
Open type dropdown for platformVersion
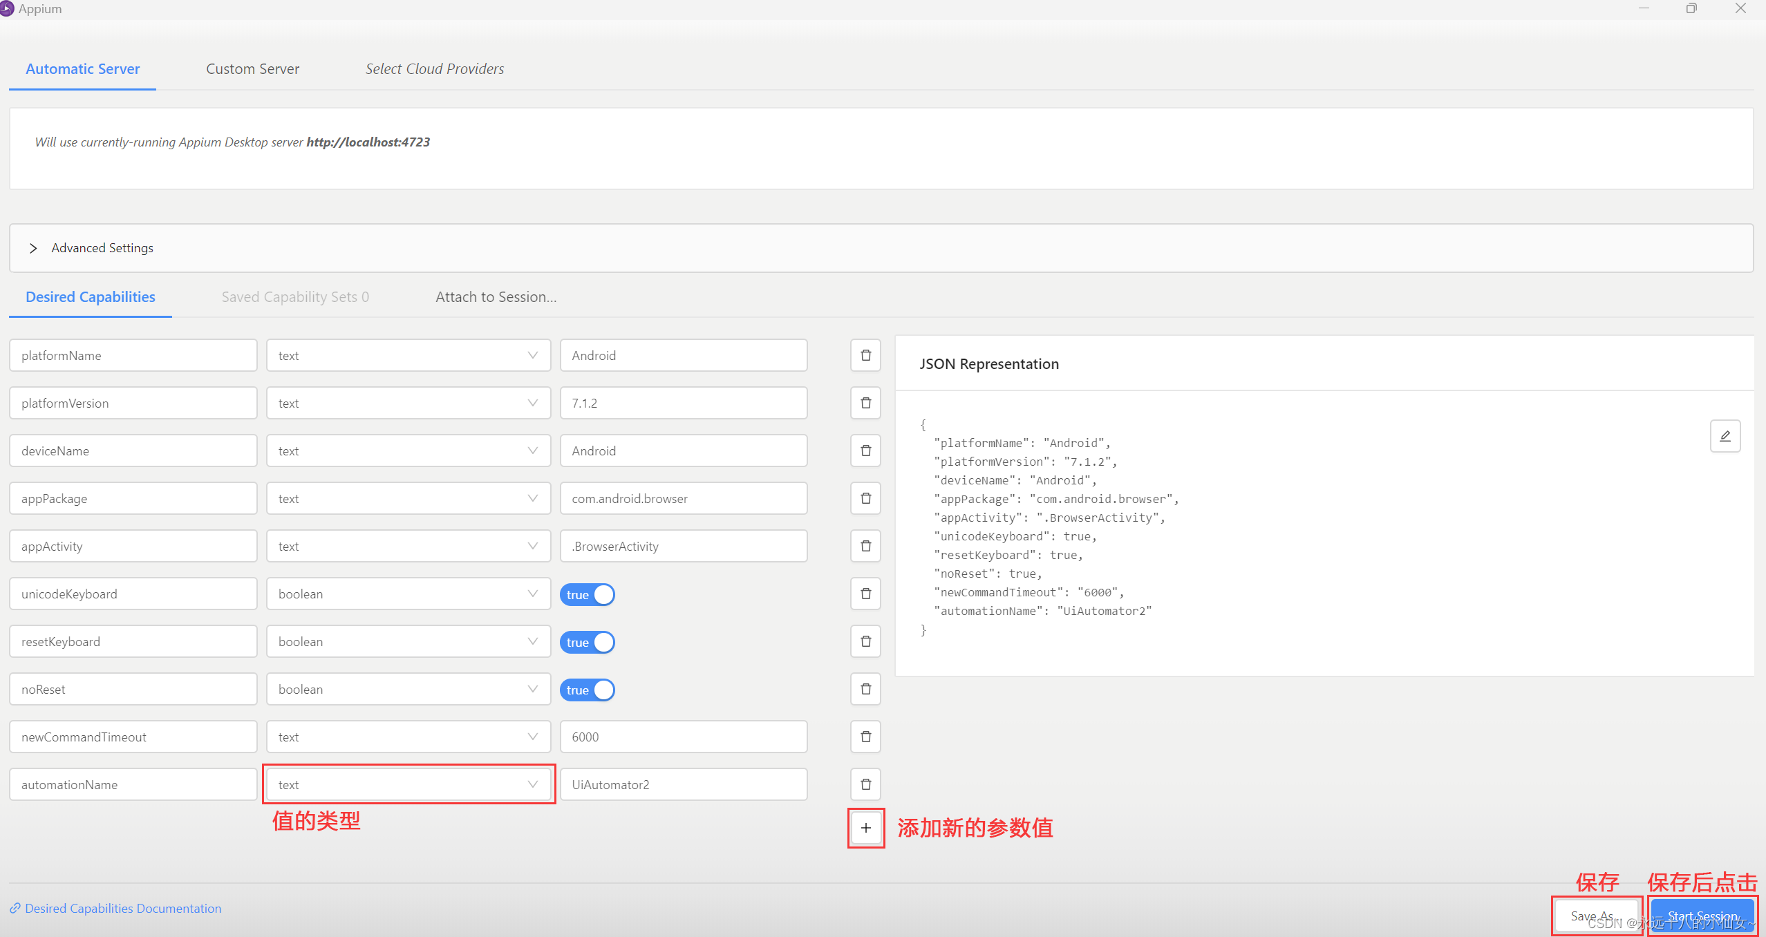(x=408, y=403)
